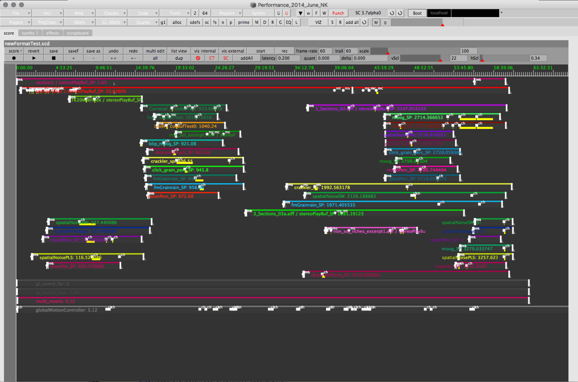Toggle the red U button in the top bar
Viewport: 578px width, 382px height.
286,13
